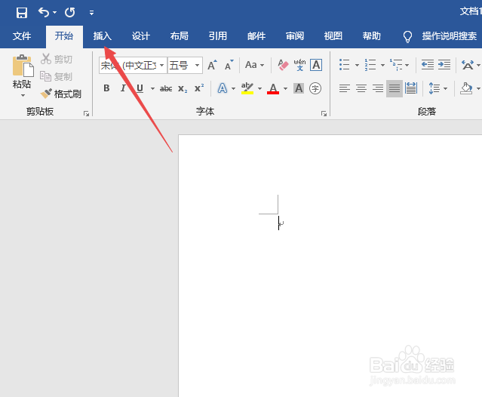The height and width of the screenshot is (397, 482).
Task: Open the Aa change case menu
Action: click(254, 65)
